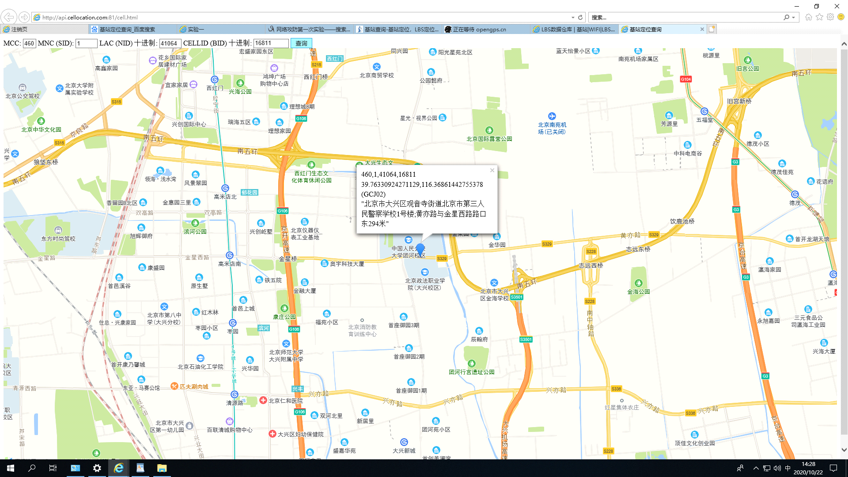Open a new tab button
Image resolution: width=848 pixels, height=477 pixels.
pyautogui.click(x=712, y=29)
